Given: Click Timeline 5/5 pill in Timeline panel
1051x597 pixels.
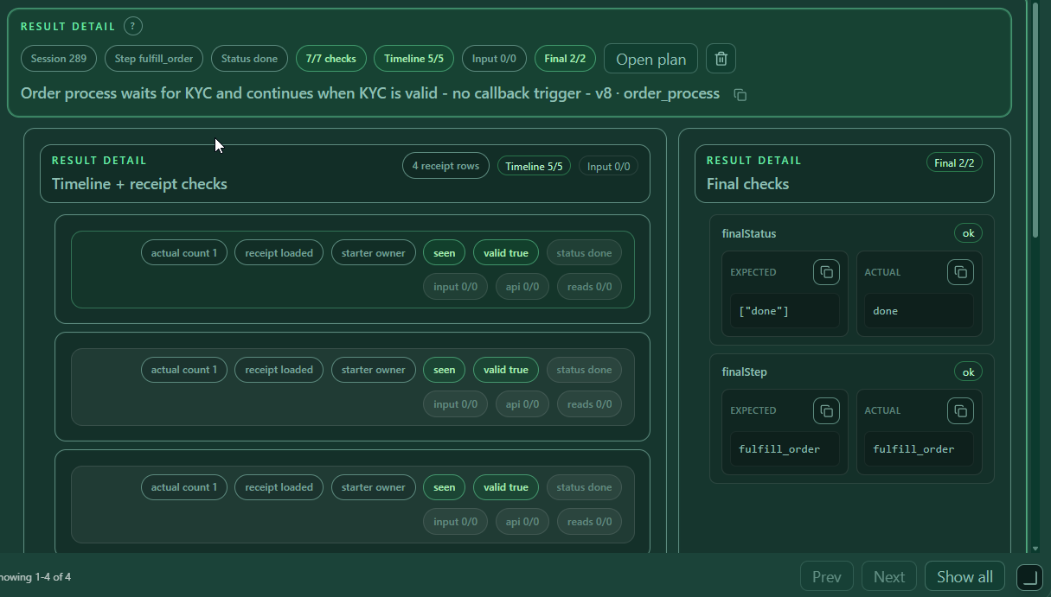Looking at the screenshot, I should click(x=534, y=166).
